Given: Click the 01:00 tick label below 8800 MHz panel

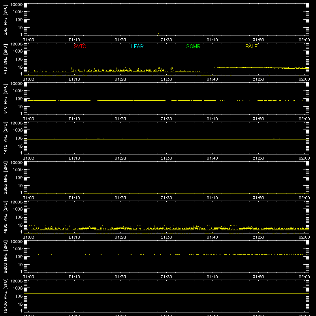Looking at the screenshot, I should [x=28, y=277].
